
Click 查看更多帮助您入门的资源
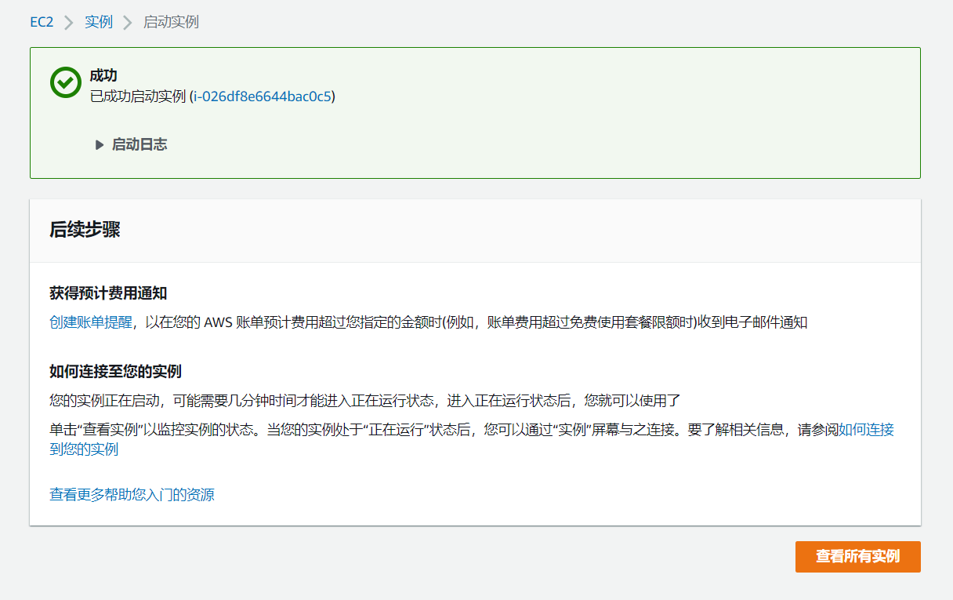[132, 495]
